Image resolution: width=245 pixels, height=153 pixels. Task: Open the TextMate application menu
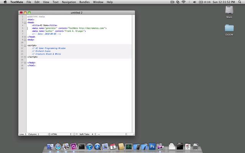tap(16, 2)
